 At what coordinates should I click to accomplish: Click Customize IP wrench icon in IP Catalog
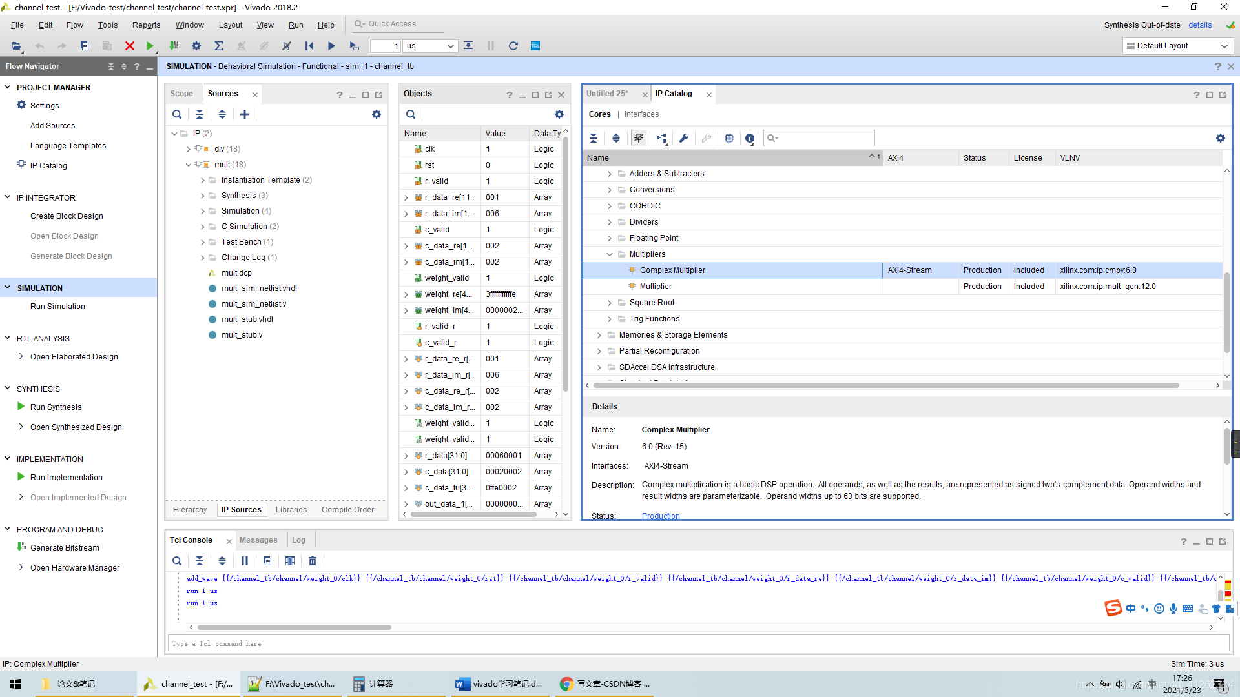click(x=684, y=138)
